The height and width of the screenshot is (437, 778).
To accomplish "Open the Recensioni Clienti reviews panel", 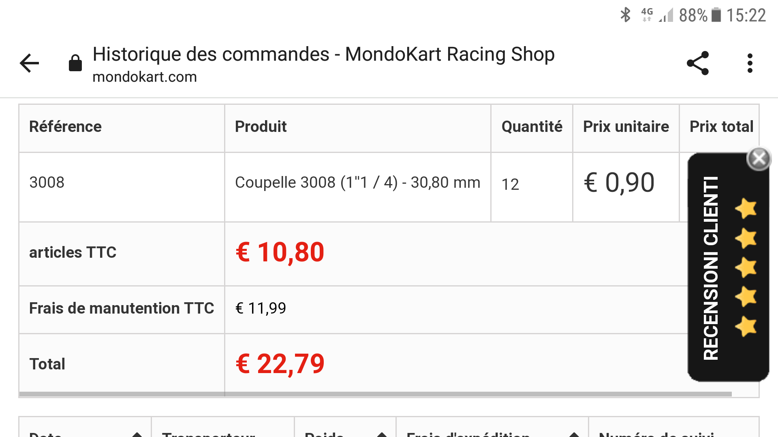I will coord(711,268).
